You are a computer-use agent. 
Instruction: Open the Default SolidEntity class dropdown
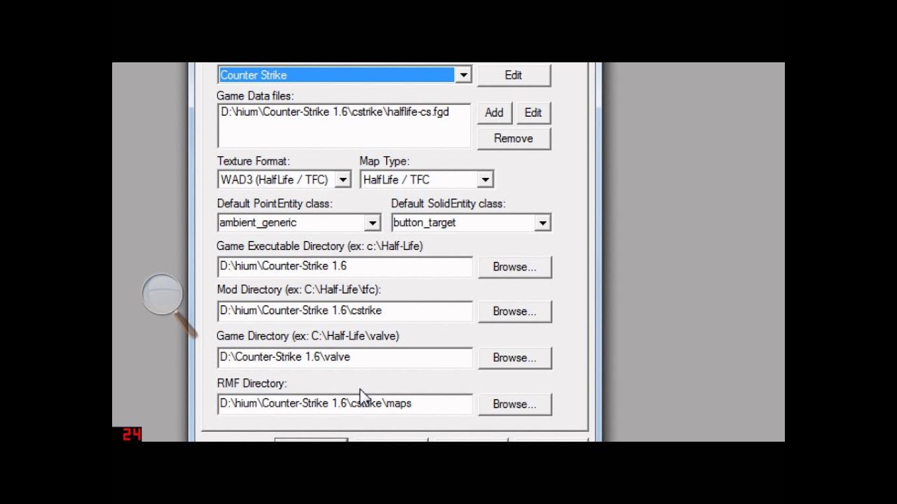[x=542, y=223]
